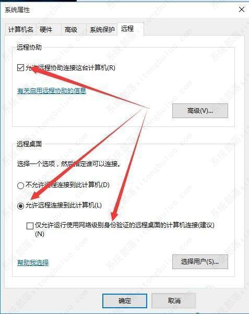Click the 选择用户(S)... button
The image size is (249, 314).
(x=200, y=262)
